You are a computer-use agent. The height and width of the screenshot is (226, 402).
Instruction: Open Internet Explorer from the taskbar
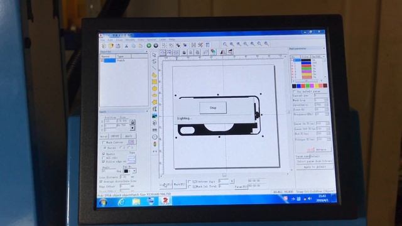coord(121,202)
